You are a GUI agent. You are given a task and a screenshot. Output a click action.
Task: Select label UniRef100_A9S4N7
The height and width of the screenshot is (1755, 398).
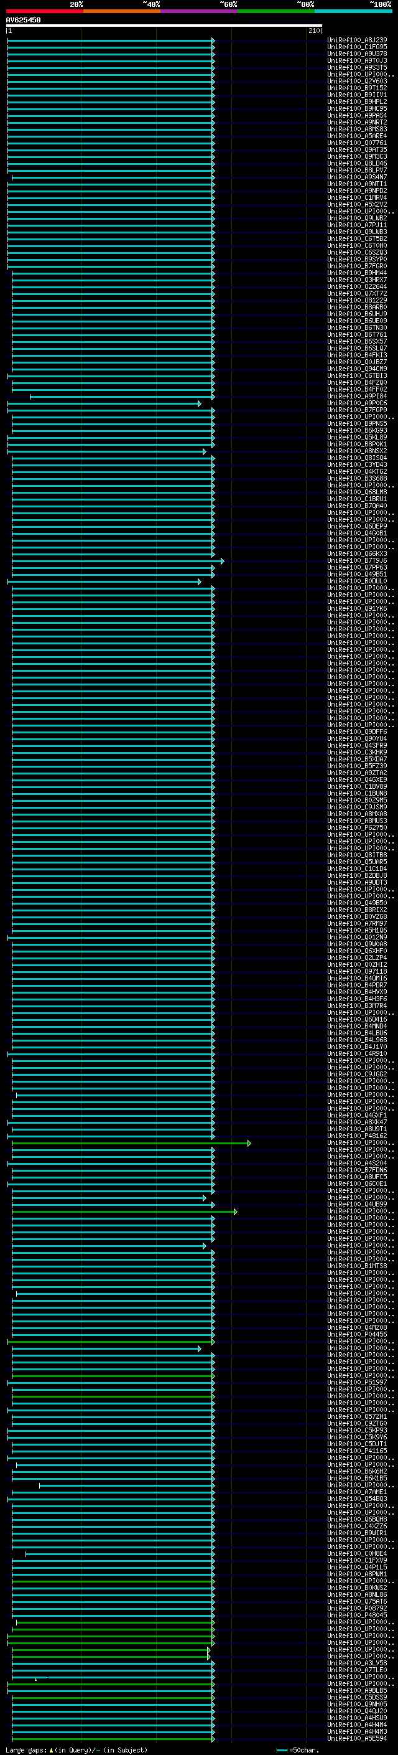coord(357,177)
